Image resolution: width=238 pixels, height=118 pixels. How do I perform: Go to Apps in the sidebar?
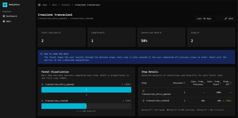[x=9, y=21]
